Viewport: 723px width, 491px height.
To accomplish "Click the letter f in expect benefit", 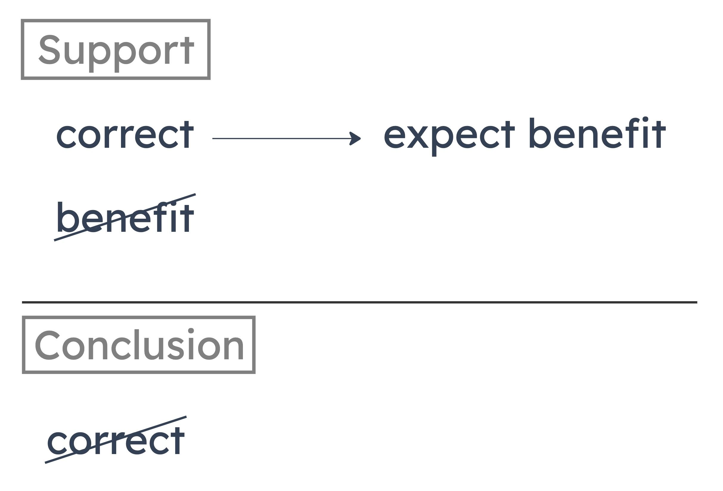I will coord(633,133).
